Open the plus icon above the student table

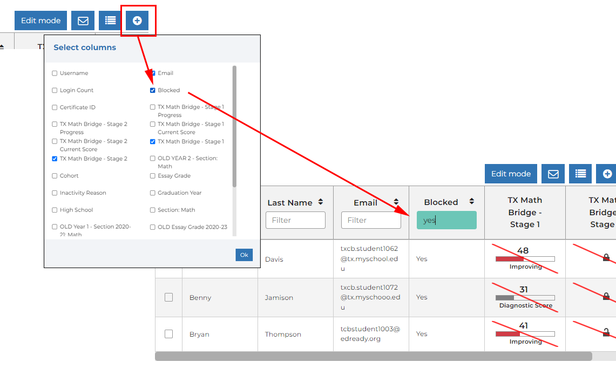606,173
